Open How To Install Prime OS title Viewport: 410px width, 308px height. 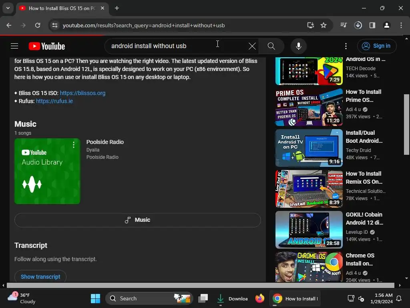364,96
